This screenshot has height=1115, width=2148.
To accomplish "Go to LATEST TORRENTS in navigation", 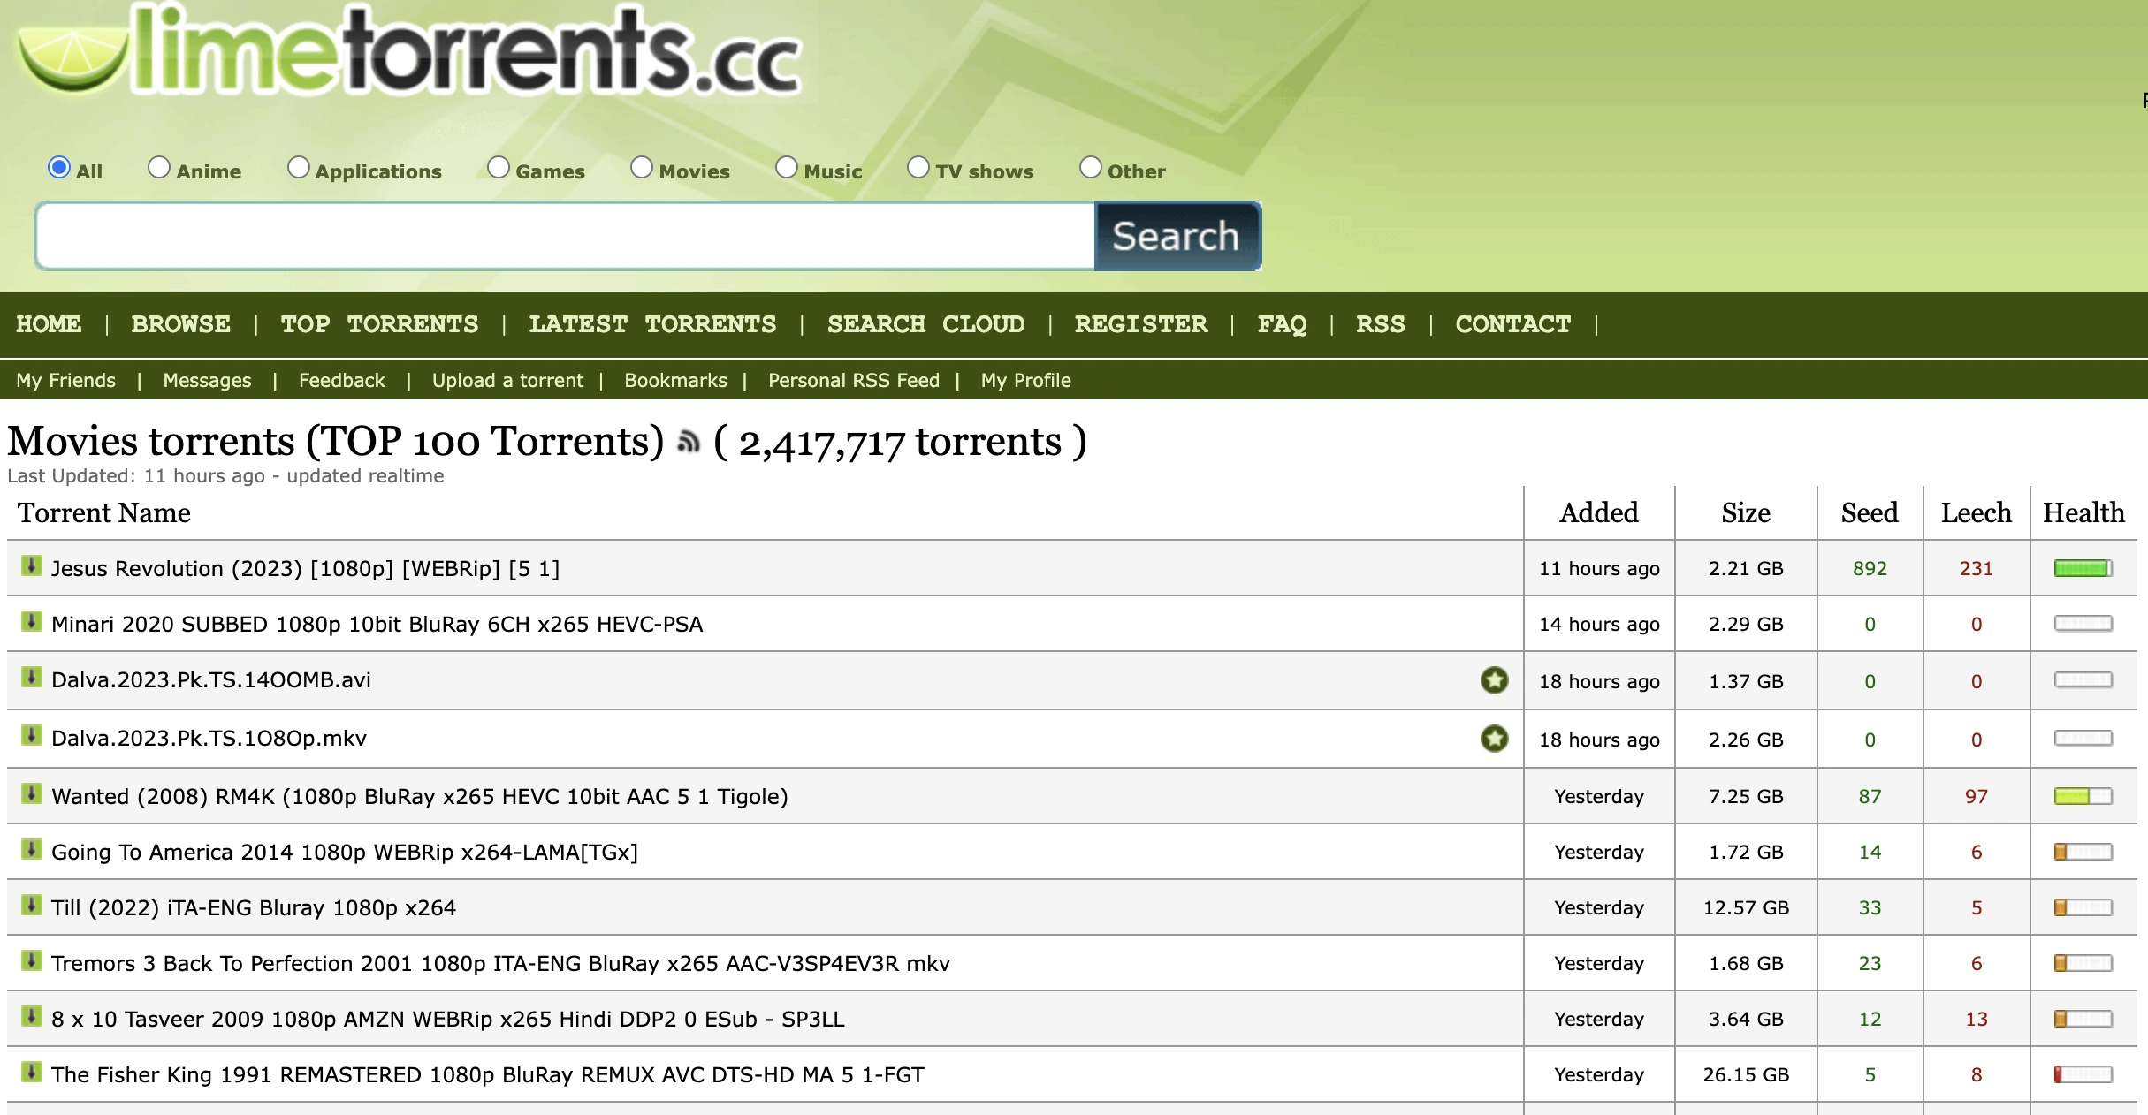I will coord(653,324).
